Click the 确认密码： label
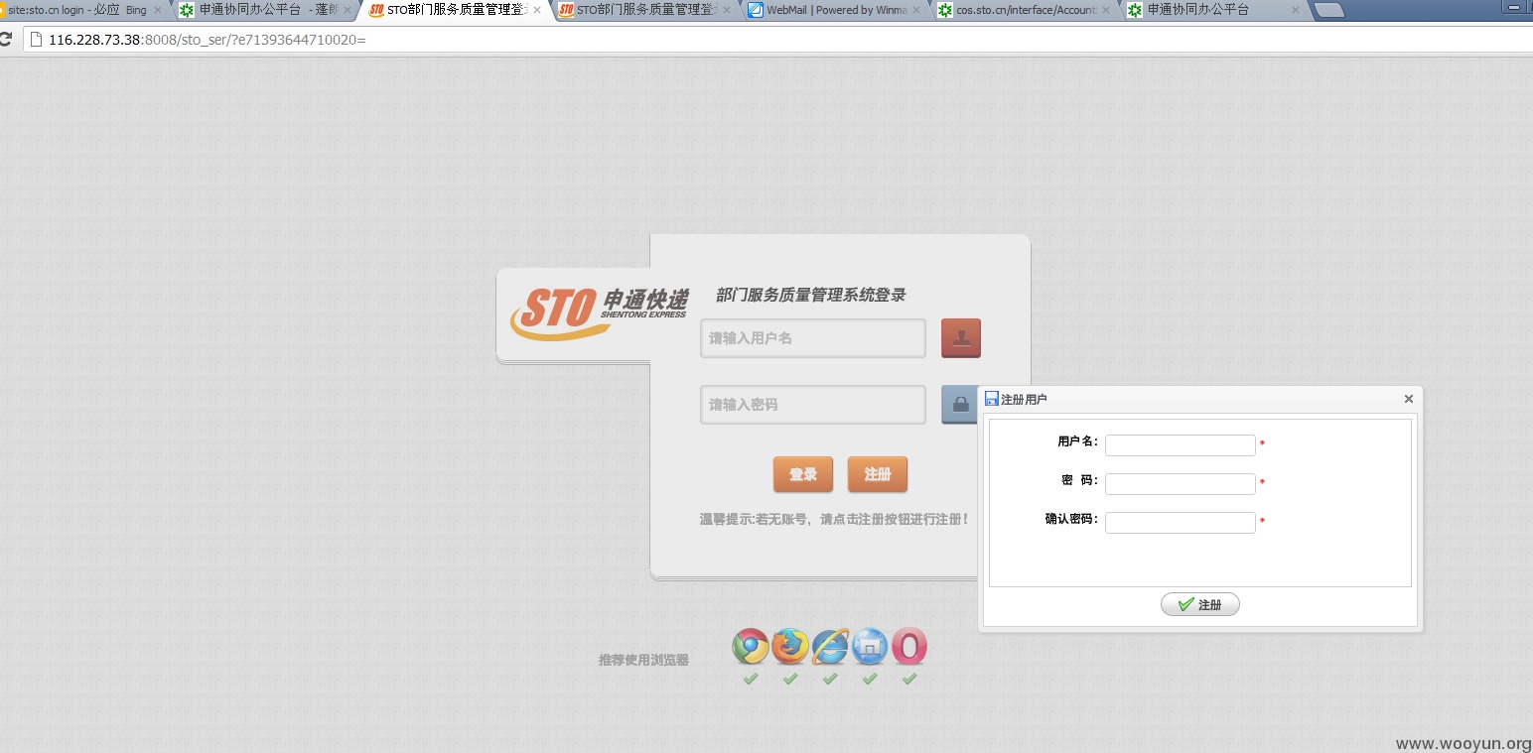The height and width of the screenshot is (753, 1533). [x=1072, y=519]
